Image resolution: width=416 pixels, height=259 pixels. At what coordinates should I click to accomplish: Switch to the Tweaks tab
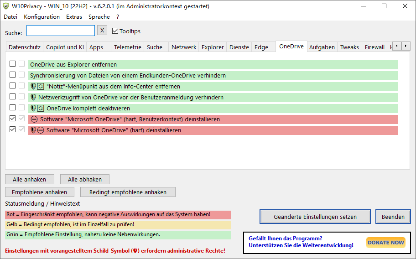(350, 47)
